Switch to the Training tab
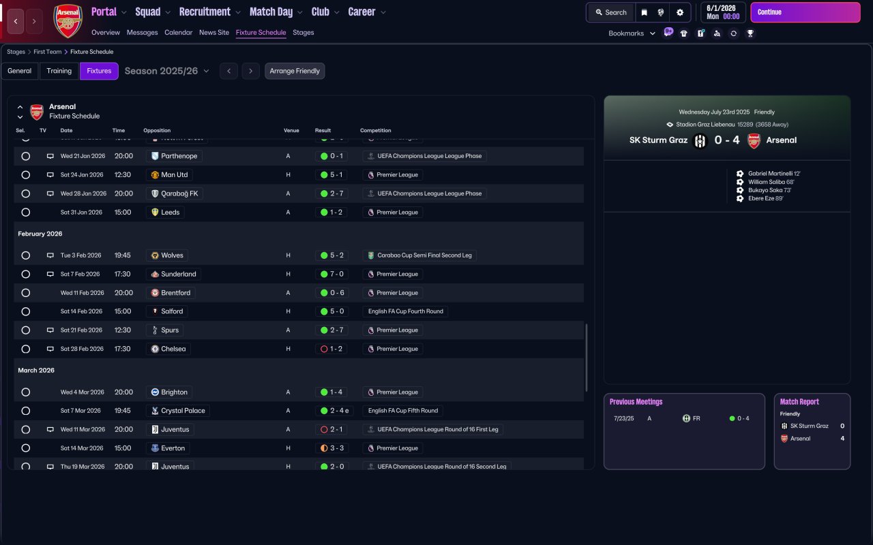 tap(59, 71)
